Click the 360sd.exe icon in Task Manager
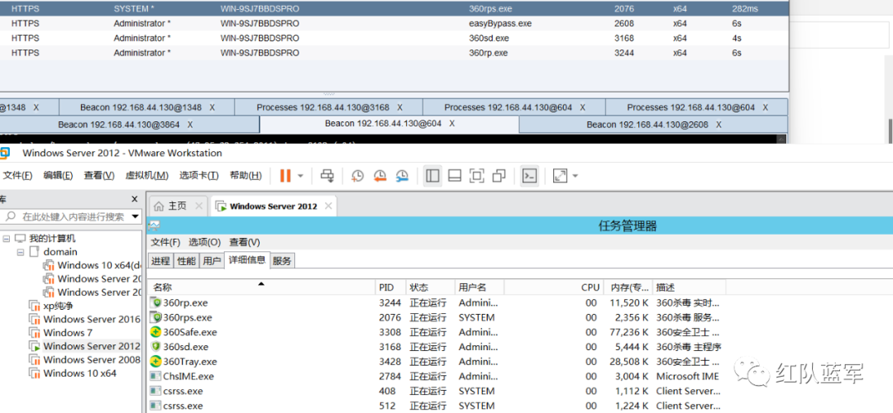This screenshot has height=413, width=893. click(155, 347)
